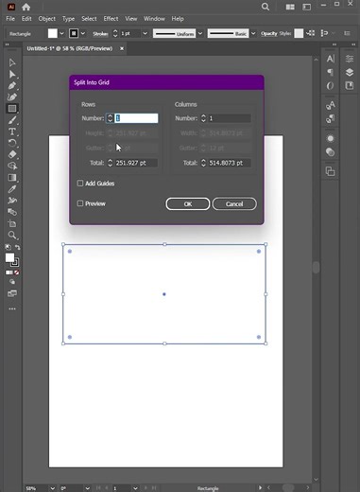The height and width of the screenshot is (492, 360).
Task: Open the Properties panel icon
Action: click(350, 59)
